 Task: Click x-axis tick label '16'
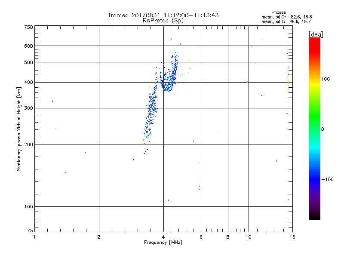[x=292, y=237]
